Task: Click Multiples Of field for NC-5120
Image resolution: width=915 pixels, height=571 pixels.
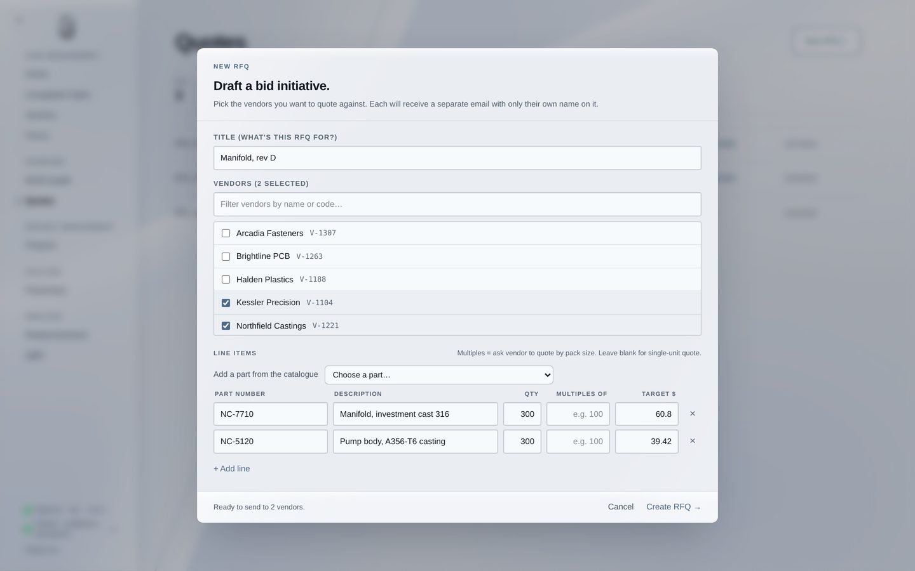Action: tap(578, 442)
